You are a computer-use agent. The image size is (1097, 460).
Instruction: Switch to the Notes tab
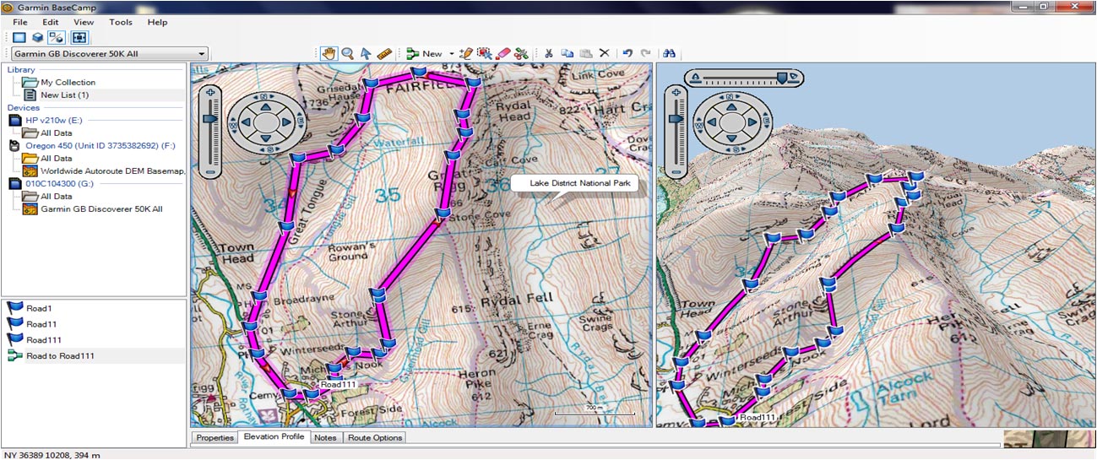coord(324,437)
